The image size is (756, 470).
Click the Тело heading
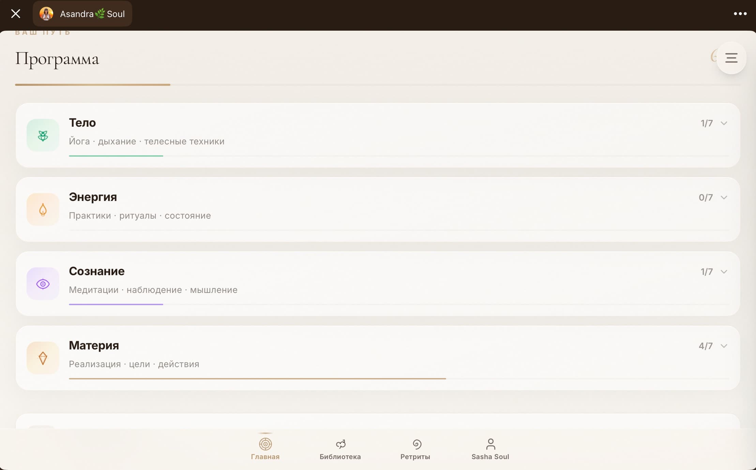[82, 123]
